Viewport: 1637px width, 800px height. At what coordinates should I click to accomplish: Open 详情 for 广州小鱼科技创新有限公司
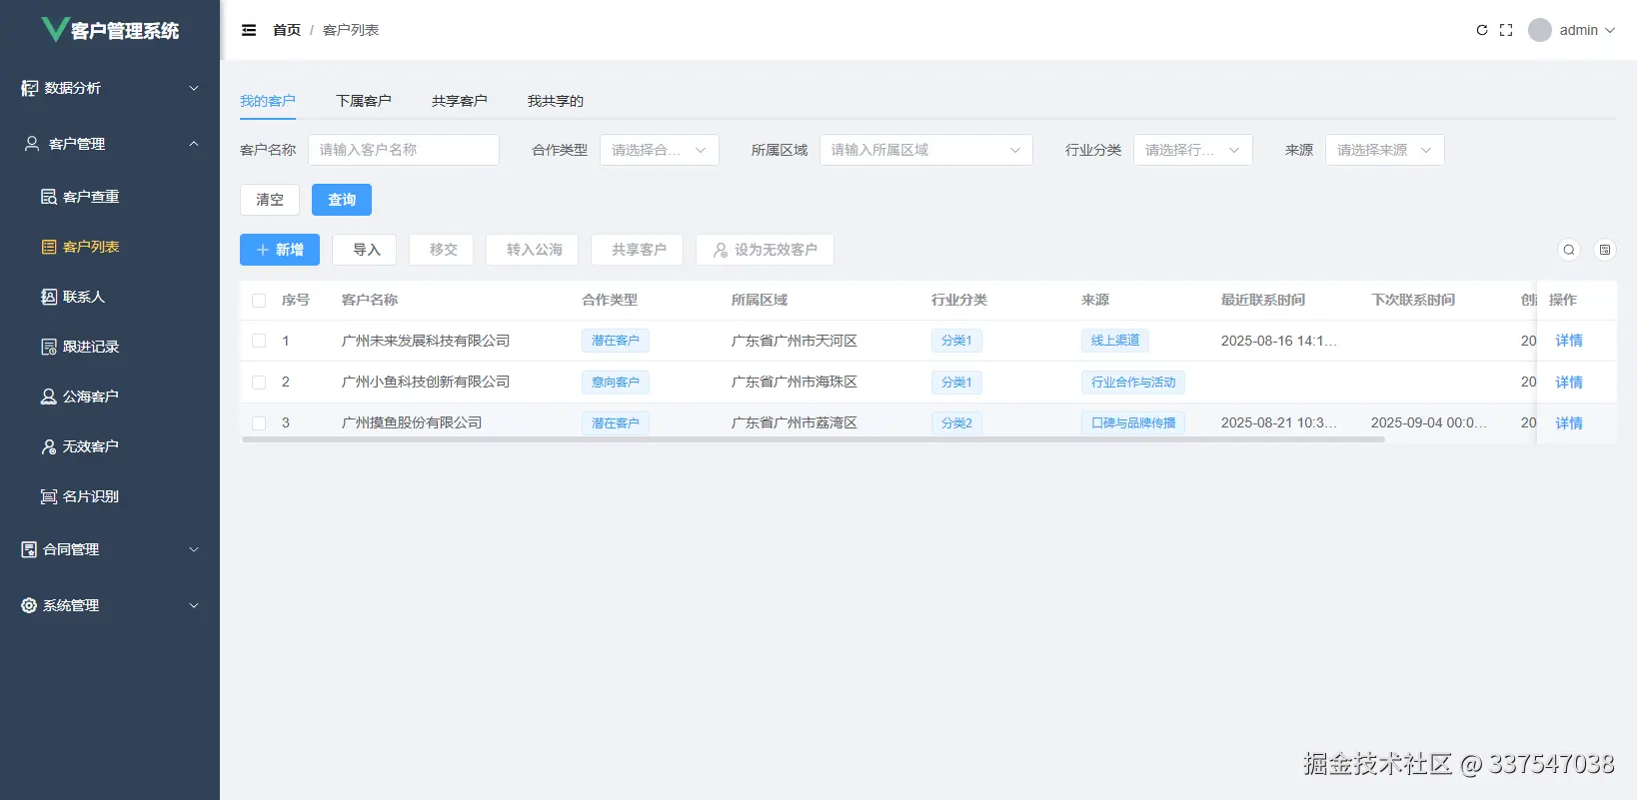(x=1569, y=383)
